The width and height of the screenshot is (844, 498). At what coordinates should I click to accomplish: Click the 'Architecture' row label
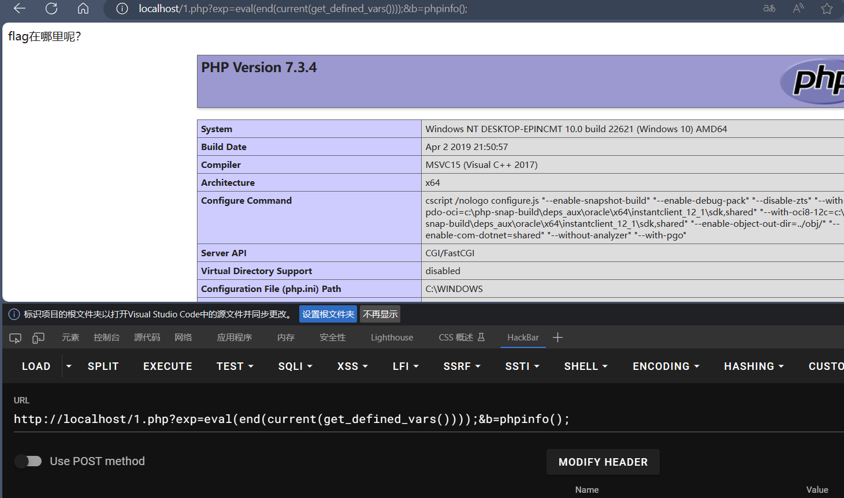coord(228,182)
